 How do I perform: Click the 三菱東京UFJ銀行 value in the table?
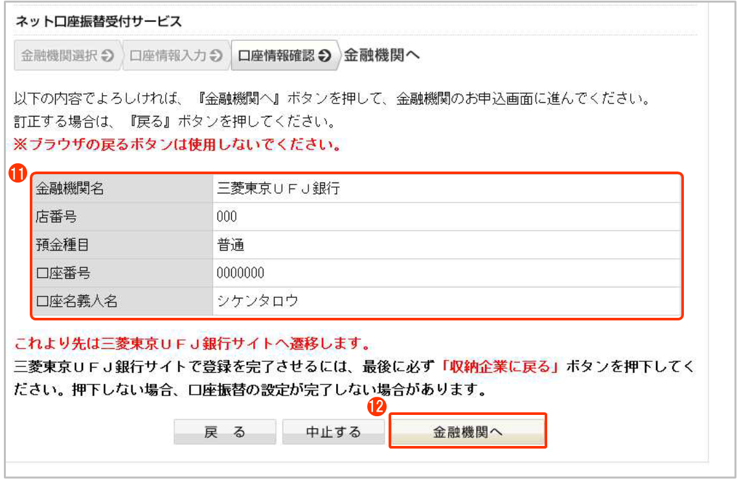(278, 189)
